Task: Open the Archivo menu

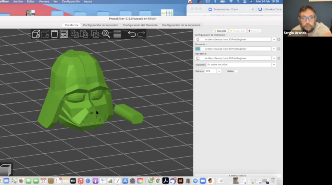Action: coord(18,2)
